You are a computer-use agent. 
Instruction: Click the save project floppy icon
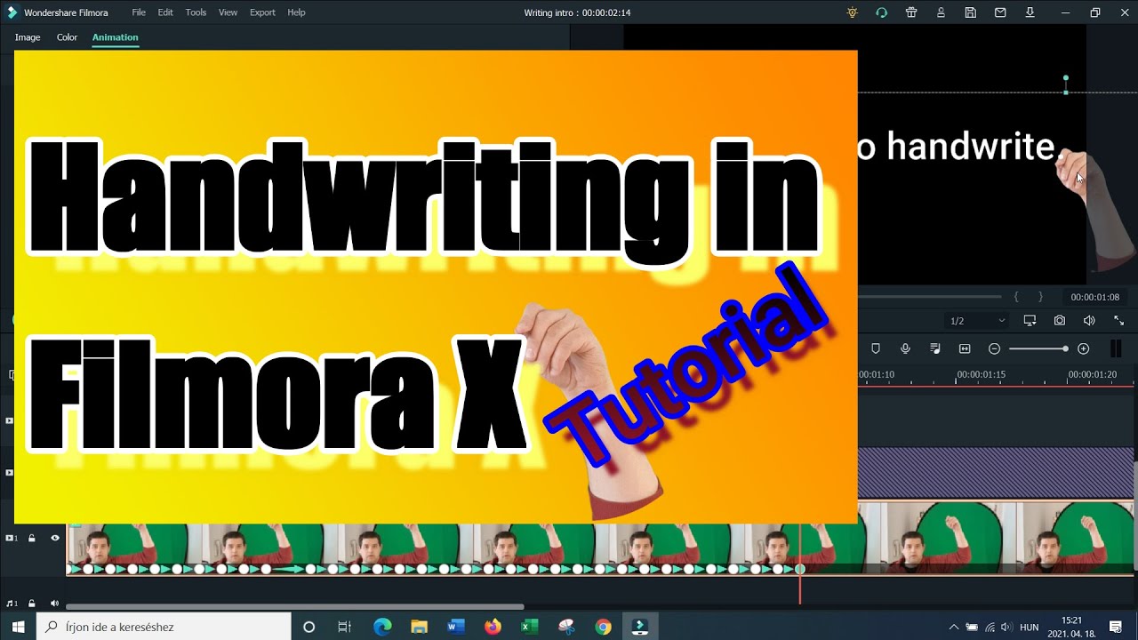(x=971, y=12)
